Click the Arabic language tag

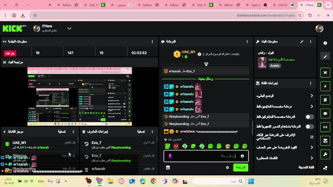tap(275, 66)
